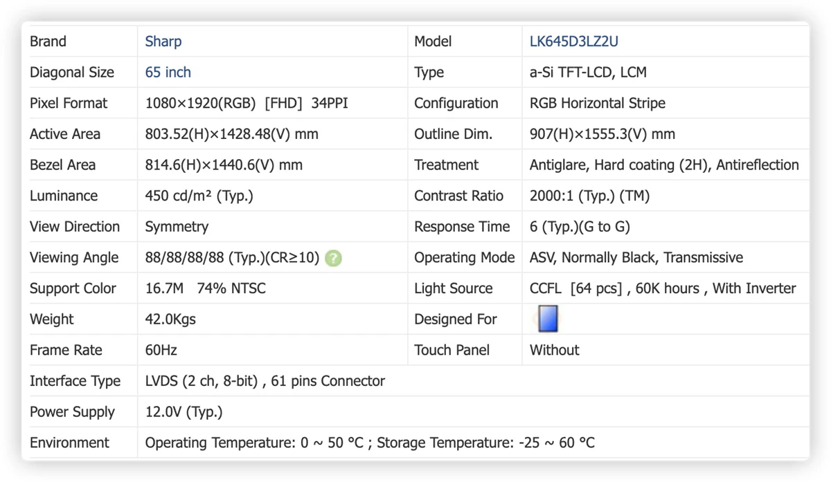831x482 pixels.
Task: Click the blue portrait panel icon in Designed For
Action: 548,319
